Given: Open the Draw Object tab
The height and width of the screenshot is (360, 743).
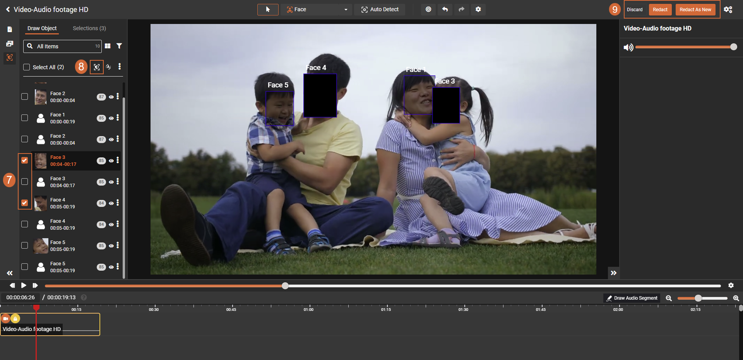Looking at the screenshot, I should pos(42,28).
